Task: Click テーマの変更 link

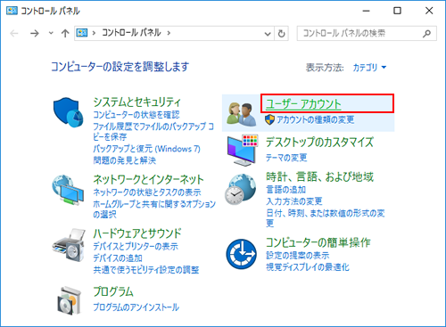Action: point(286,158)
